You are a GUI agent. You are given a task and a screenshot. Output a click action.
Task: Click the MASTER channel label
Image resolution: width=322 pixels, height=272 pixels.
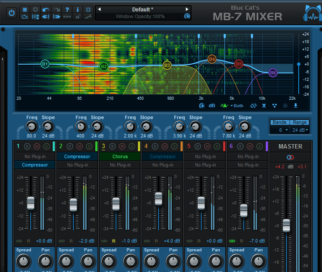point(290,146)
